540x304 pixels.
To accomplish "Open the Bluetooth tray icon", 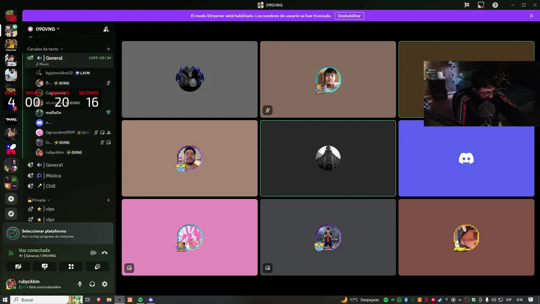I will 406,300.
